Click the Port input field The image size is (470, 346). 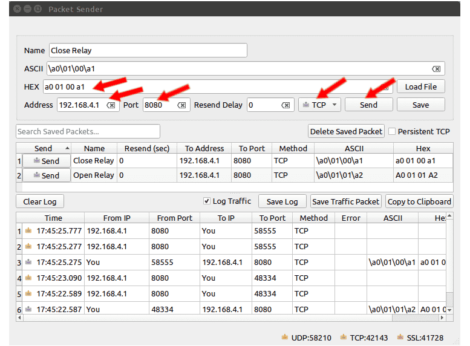[x=166, y=105]
